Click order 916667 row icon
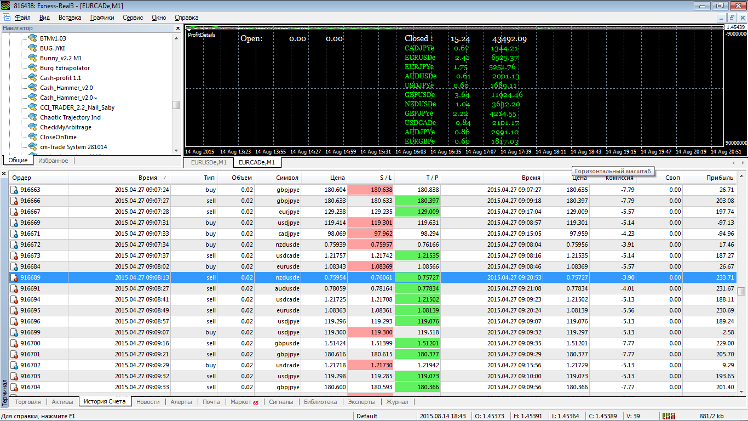The height and width of the screenshot is (421, 748). [14, 212]
